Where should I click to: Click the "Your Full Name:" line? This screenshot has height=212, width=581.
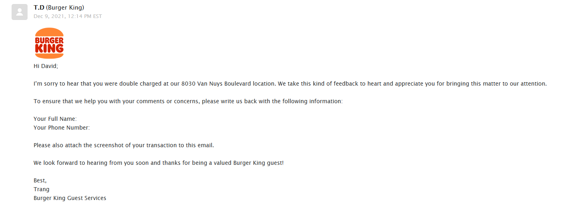point(55,119)
